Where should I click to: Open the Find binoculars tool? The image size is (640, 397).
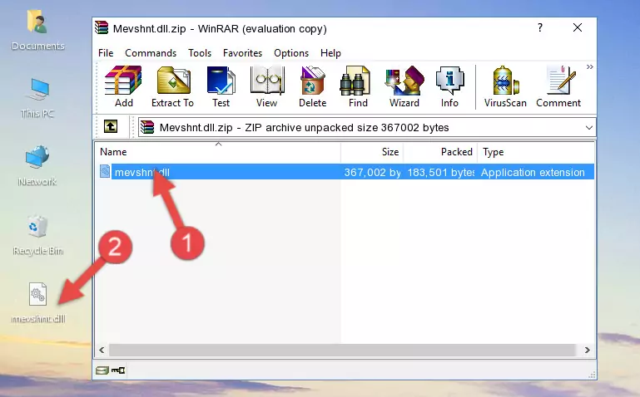tap(358, 86)
